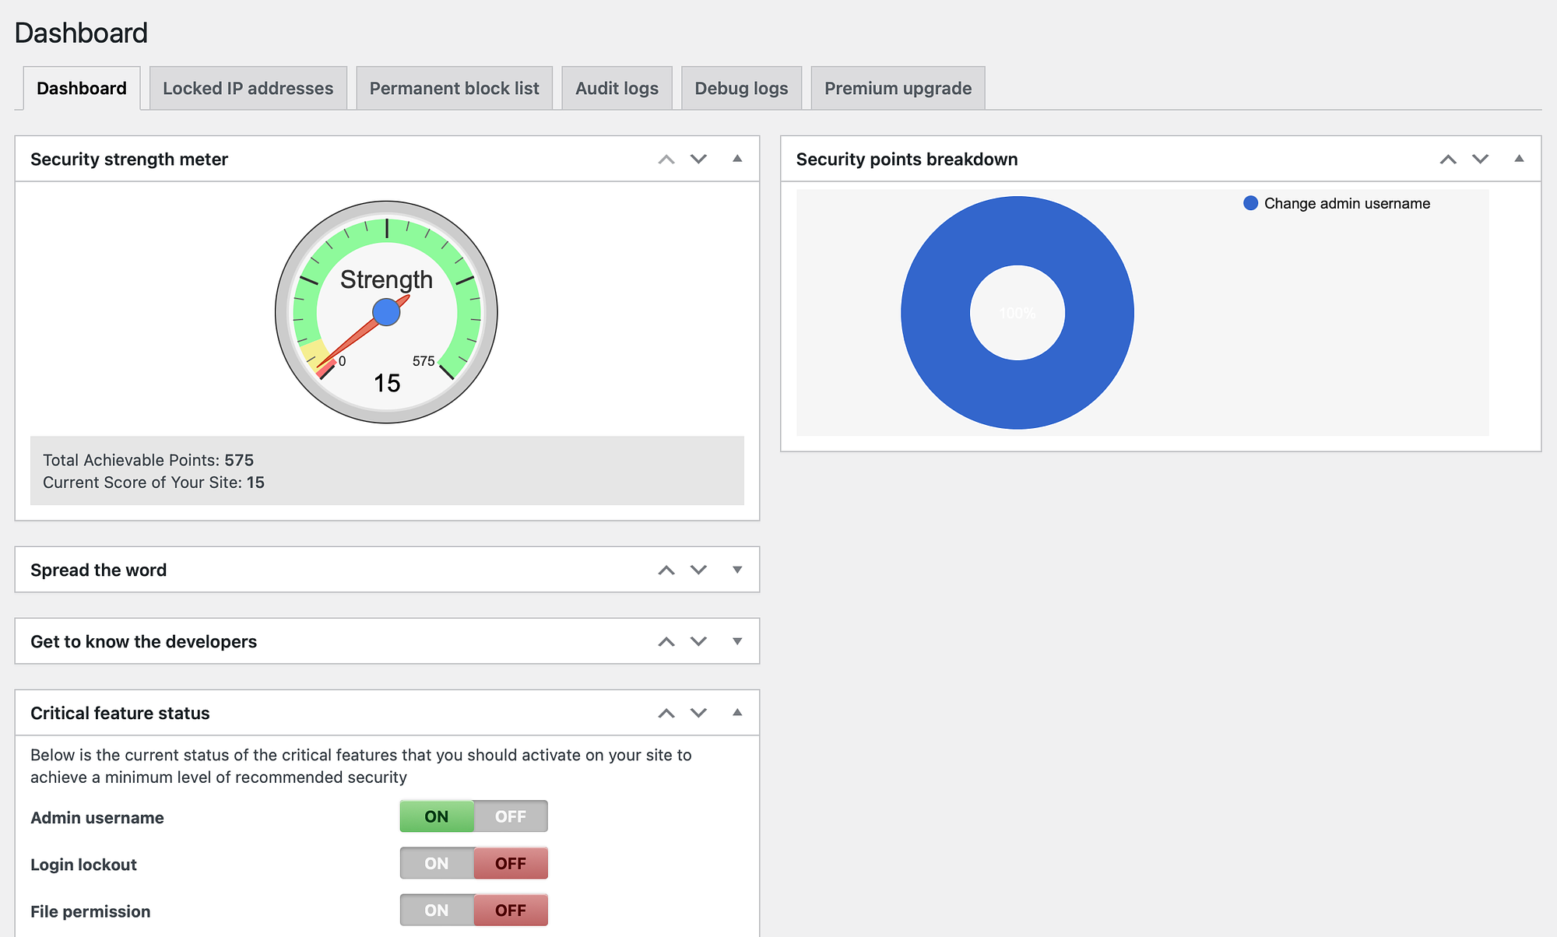The width and height of the screenshot is (1557, 937).
Task: Click the move-down arrow on Security strength meter
Action: pos(698,159)
